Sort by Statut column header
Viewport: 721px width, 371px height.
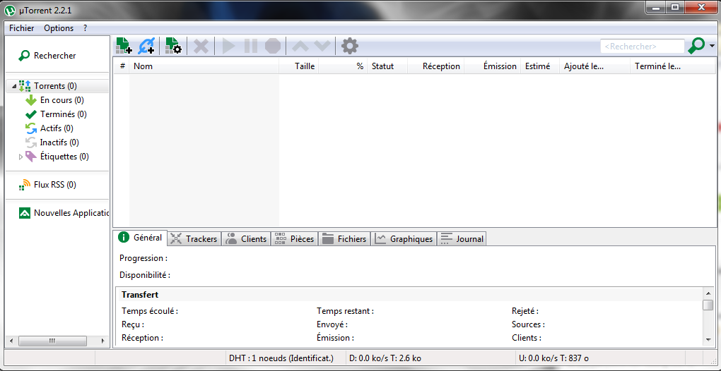387,66
